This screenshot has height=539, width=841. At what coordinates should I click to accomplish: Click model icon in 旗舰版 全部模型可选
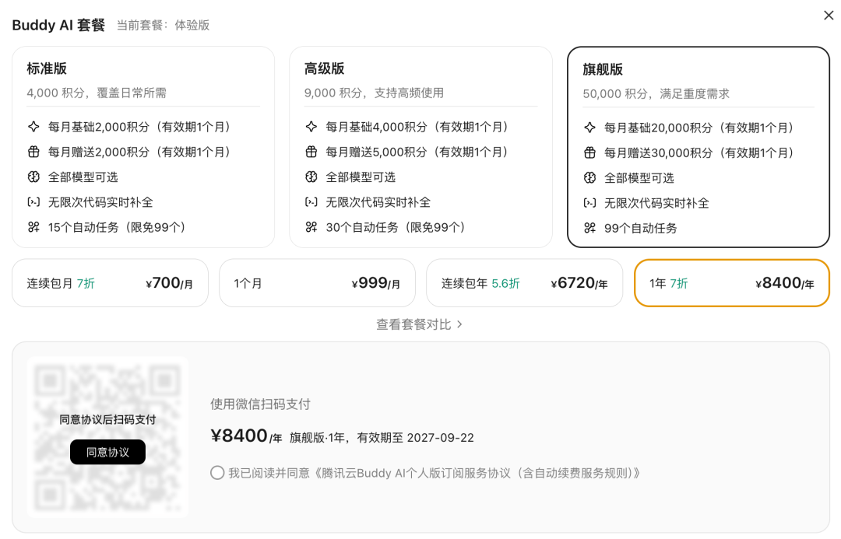[589, 178]
